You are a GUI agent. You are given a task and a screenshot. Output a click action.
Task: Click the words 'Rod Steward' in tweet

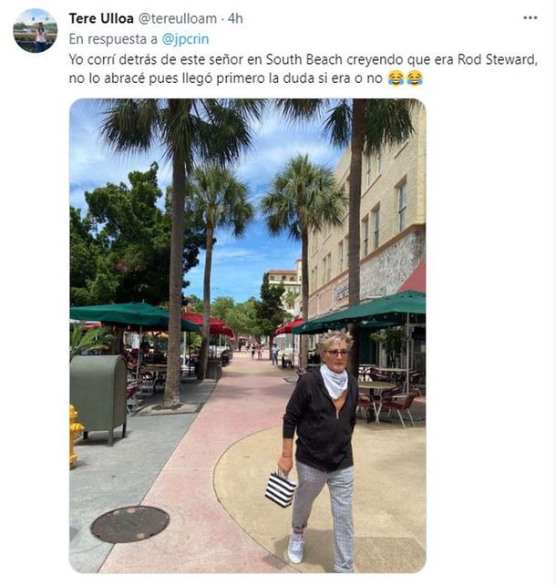tap(498, 59)
